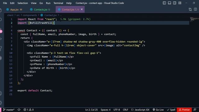199x112 pixels.
Task: Open the Help menu
Action: click(69, 3)
